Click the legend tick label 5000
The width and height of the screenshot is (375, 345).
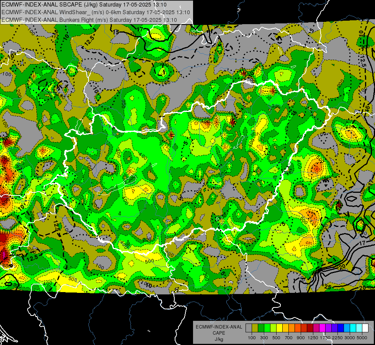click(x=362, y=338)
